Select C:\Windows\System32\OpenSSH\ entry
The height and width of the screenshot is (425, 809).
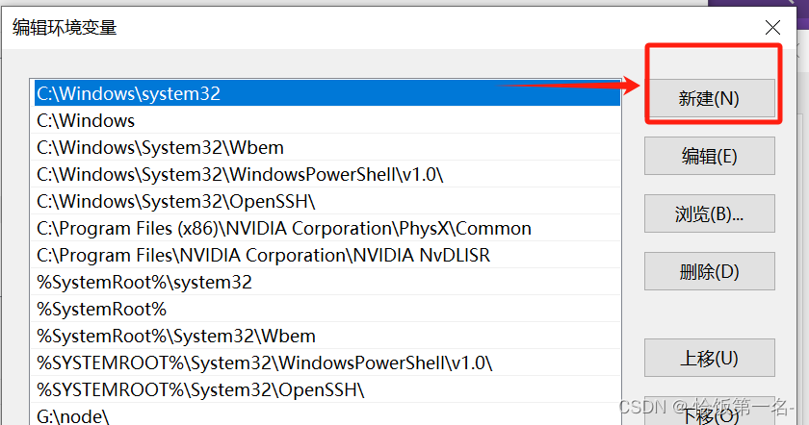327,201
